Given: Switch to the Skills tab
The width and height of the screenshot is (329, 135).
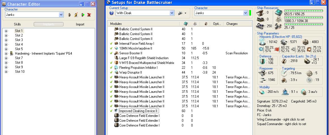Looking at the screenshot, I should [17, 24].
